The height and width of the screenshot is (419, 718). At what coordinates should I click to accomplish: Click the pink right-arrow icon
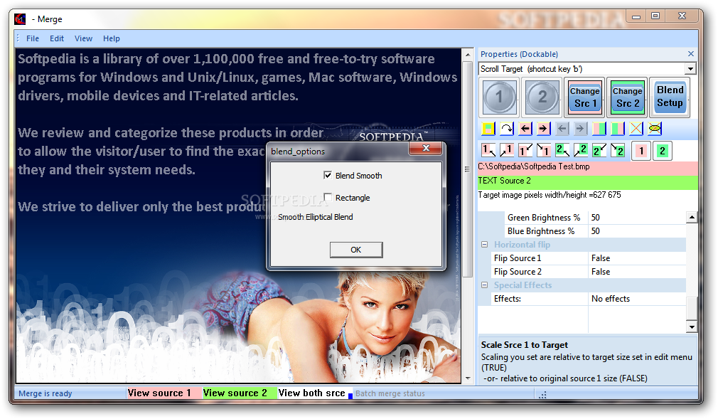click(544, 129)
